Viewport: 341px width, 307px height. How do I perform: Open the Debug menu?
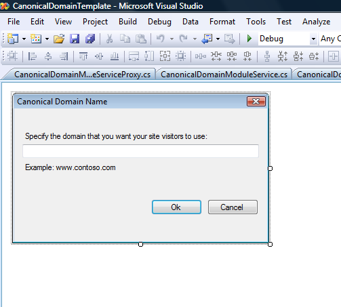(159, 22)
